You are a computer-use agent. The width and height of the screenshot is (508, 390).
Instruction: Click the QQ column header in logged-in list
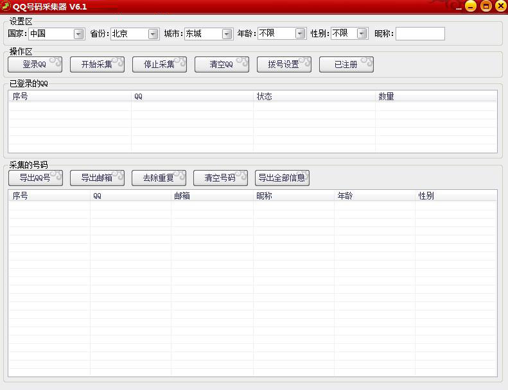point(192,96)
